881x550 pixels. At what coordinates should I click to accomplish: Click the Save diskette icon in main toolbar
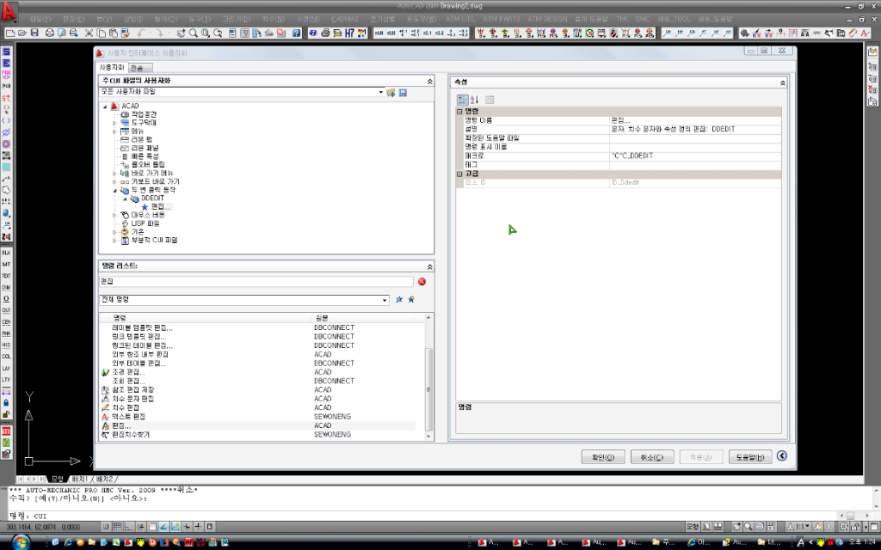click(x=34, y=34)
